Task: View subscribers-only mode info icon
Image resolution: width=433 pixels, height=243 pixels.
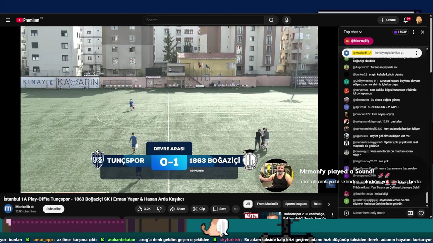Action: click(x=346, y=213)
